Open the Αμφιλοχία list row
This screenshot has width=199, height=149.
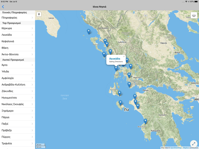tap(17, 78)
